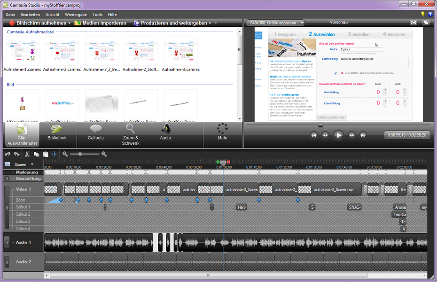Screen dimensions: 437x282
Task: Show more task tabs via Mehr
Action: point(223,132)
